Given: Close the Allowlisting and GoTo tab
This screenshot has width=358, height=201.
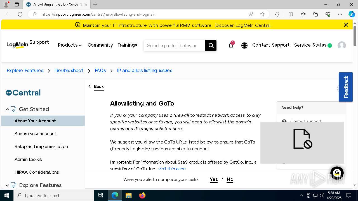Looking at the screenshot, I should pyautogui.click(x=86, y=4).
